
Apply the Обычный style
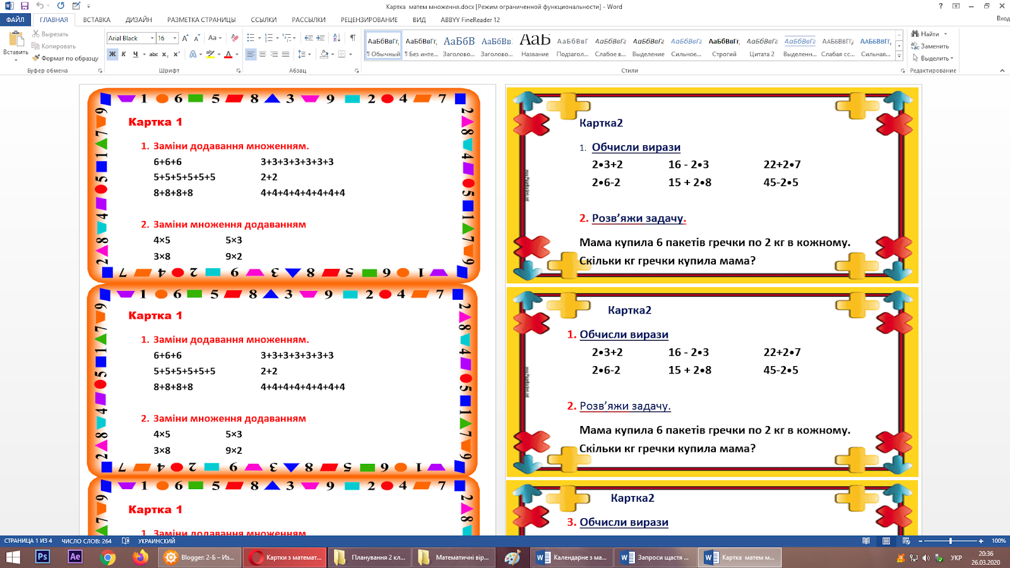[x=383, y=46]
